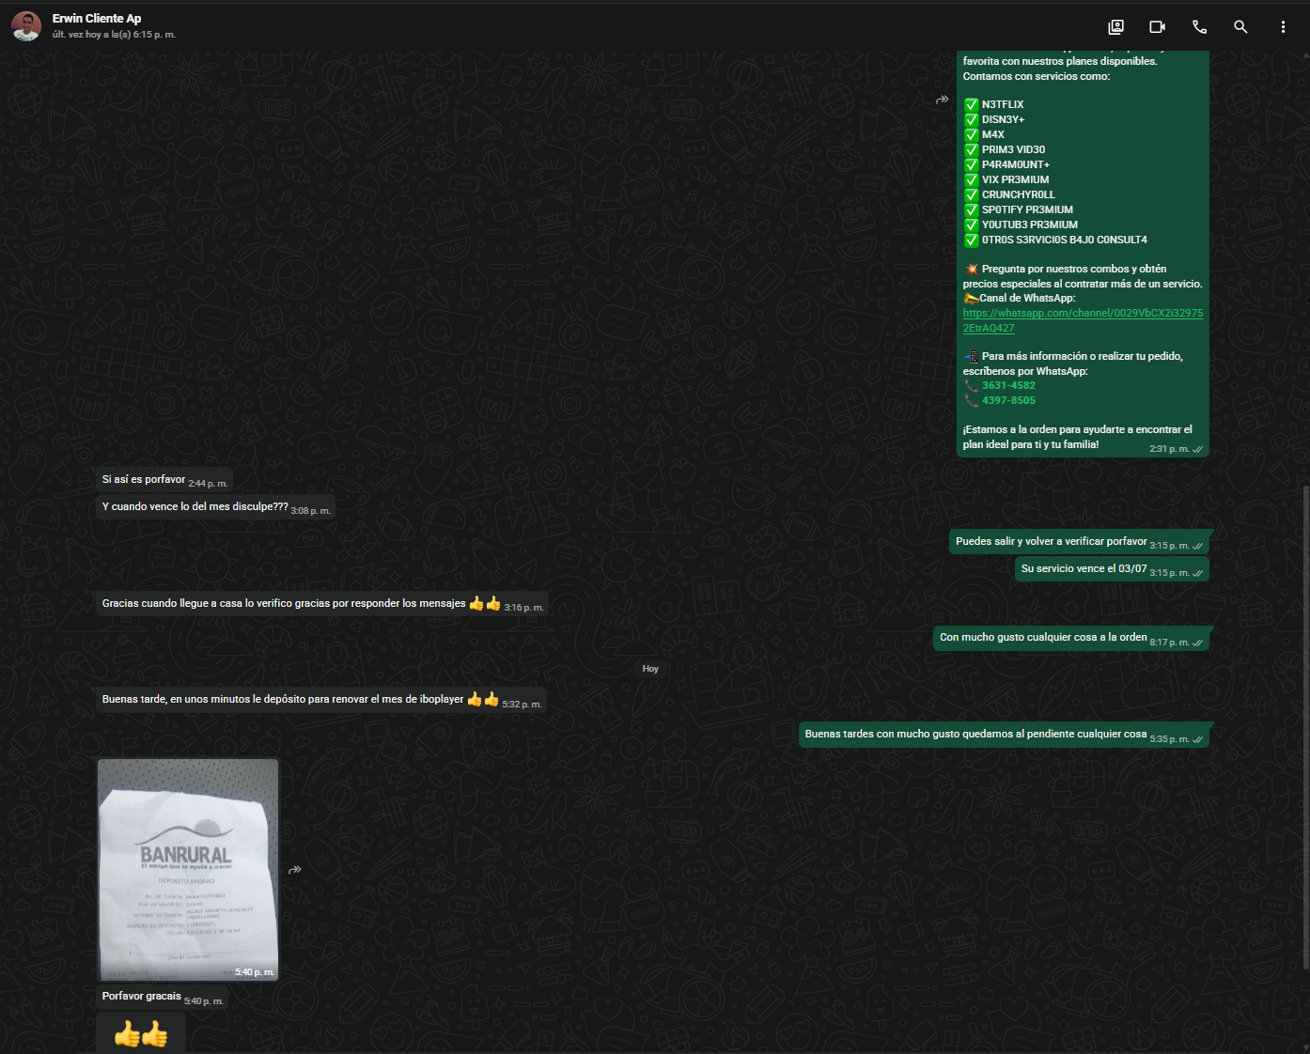Open Erwin Cliente Ap's profile picture

tap(26, 26)
